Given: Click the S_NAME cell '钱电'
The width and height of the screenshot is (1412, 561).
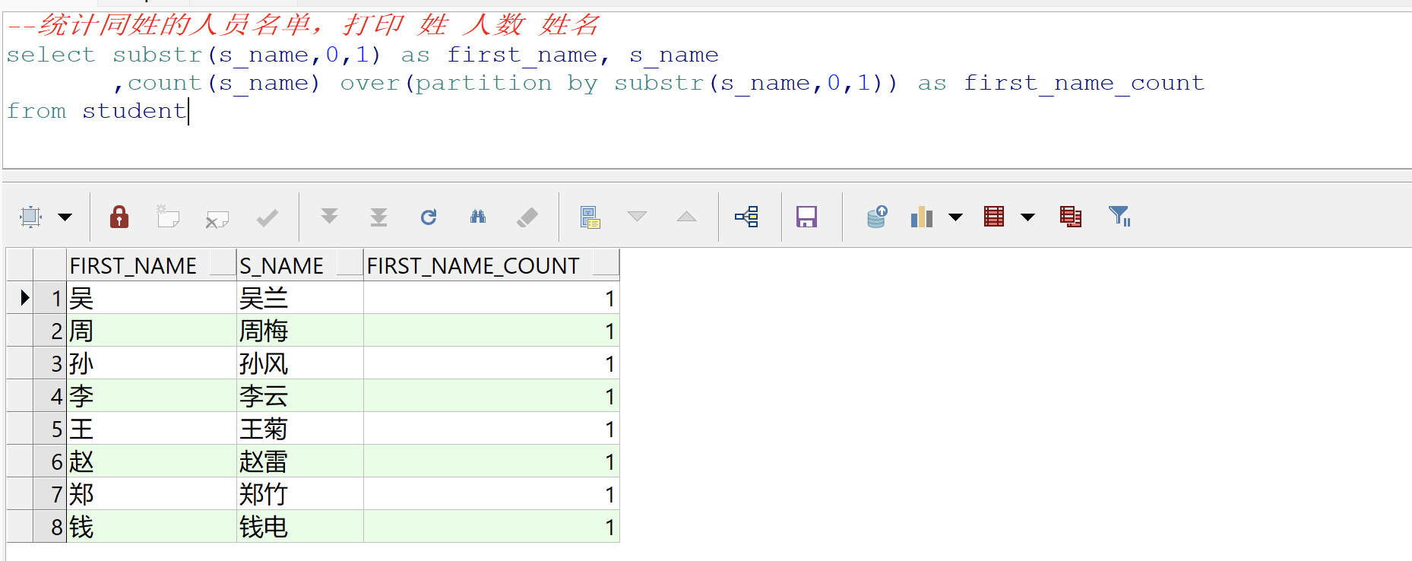Looking at the screenshot, I should pyautogui.click(x=299, y=527).
